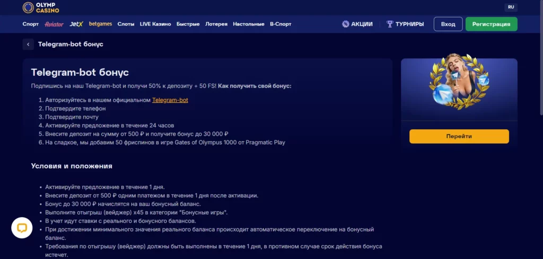Open the live chat bubble icon
This screenshot has width=543, height=259.
tap(22, 228)
